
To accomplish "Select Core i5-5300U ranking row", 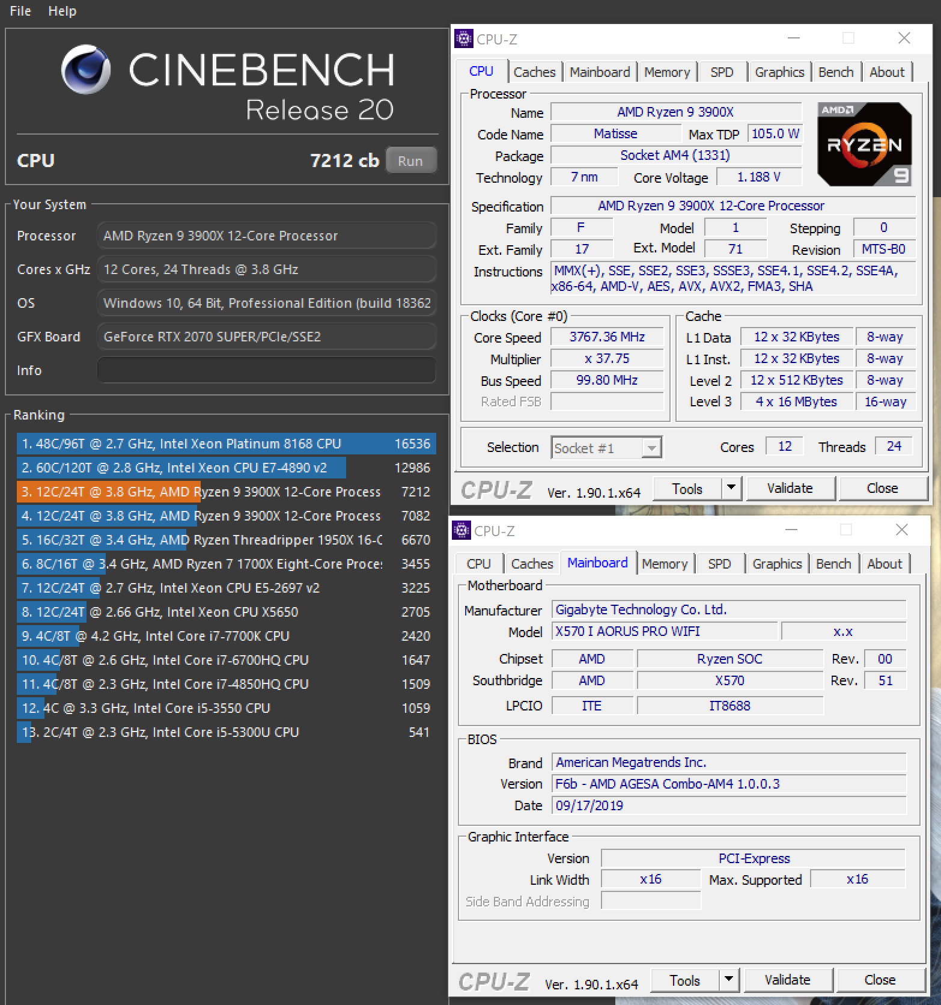I will (x=227, y=732).
